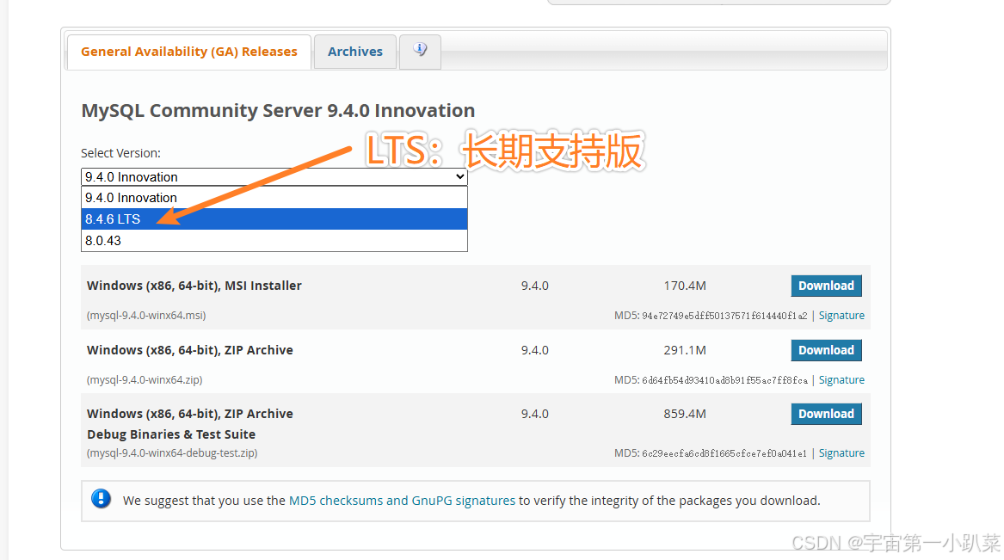The image size is (1004, 560).
Task: Click the blue exclamation notice icon
Action: pos(102,499)
